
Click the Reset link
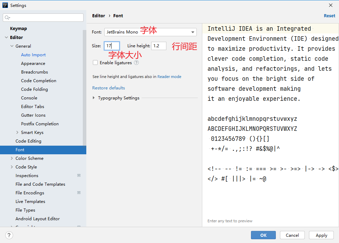coord(329,16)
